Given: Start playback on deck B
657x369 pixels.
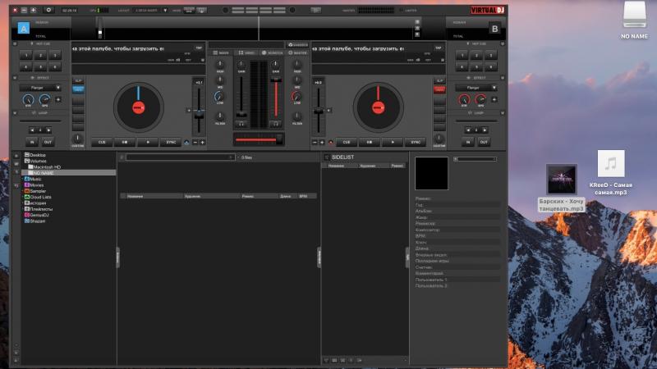Looking at the screenshot, I should pyautogui.click(x=393, y=142).
